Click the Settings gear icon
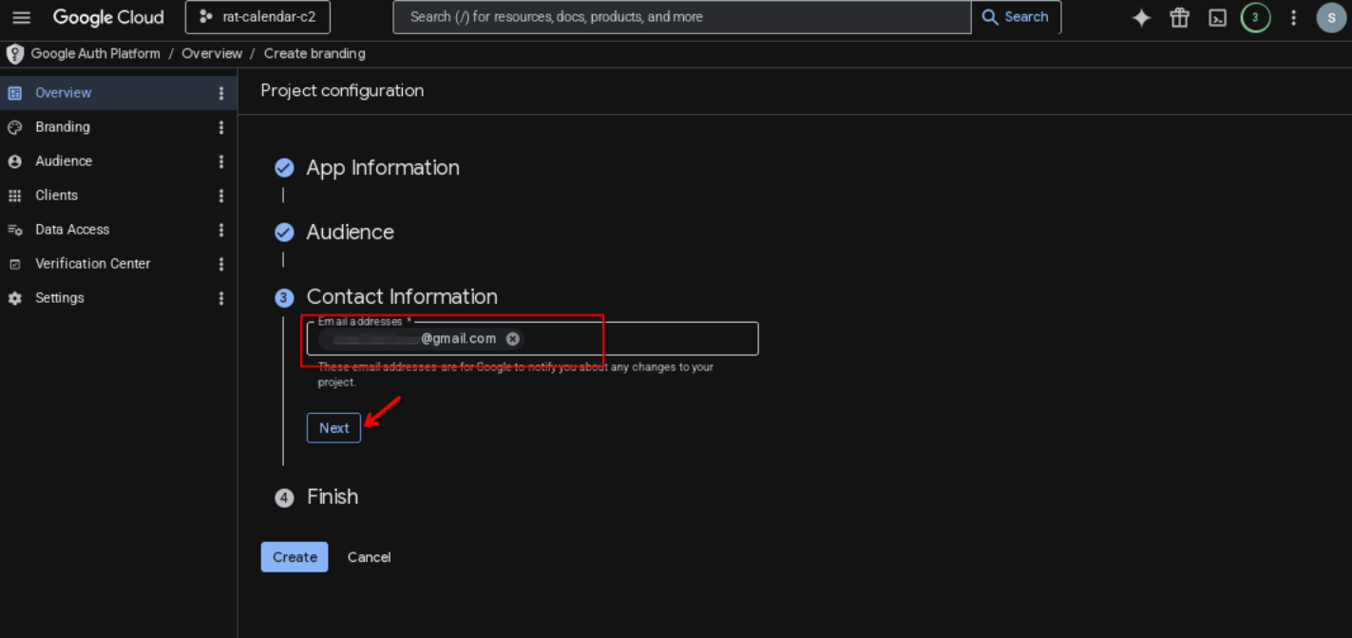Screen dimensions: 1352x638 click(14, 298)
